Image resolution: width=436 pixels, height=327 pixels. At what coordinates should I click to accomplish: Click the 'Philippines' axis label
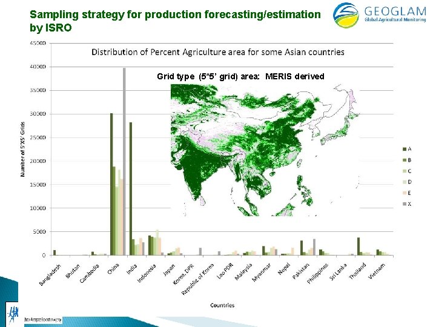pyautogui.click(x=317, y=273)
